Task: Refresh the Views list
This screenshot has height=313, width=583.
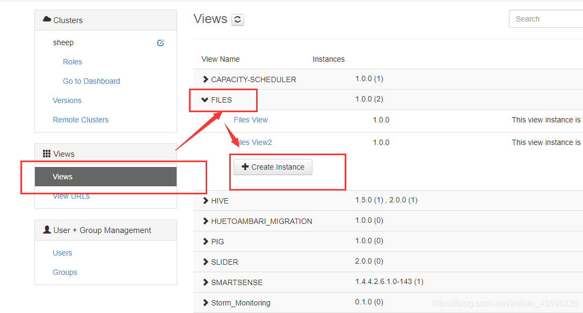Action: [x=238, y=19]
